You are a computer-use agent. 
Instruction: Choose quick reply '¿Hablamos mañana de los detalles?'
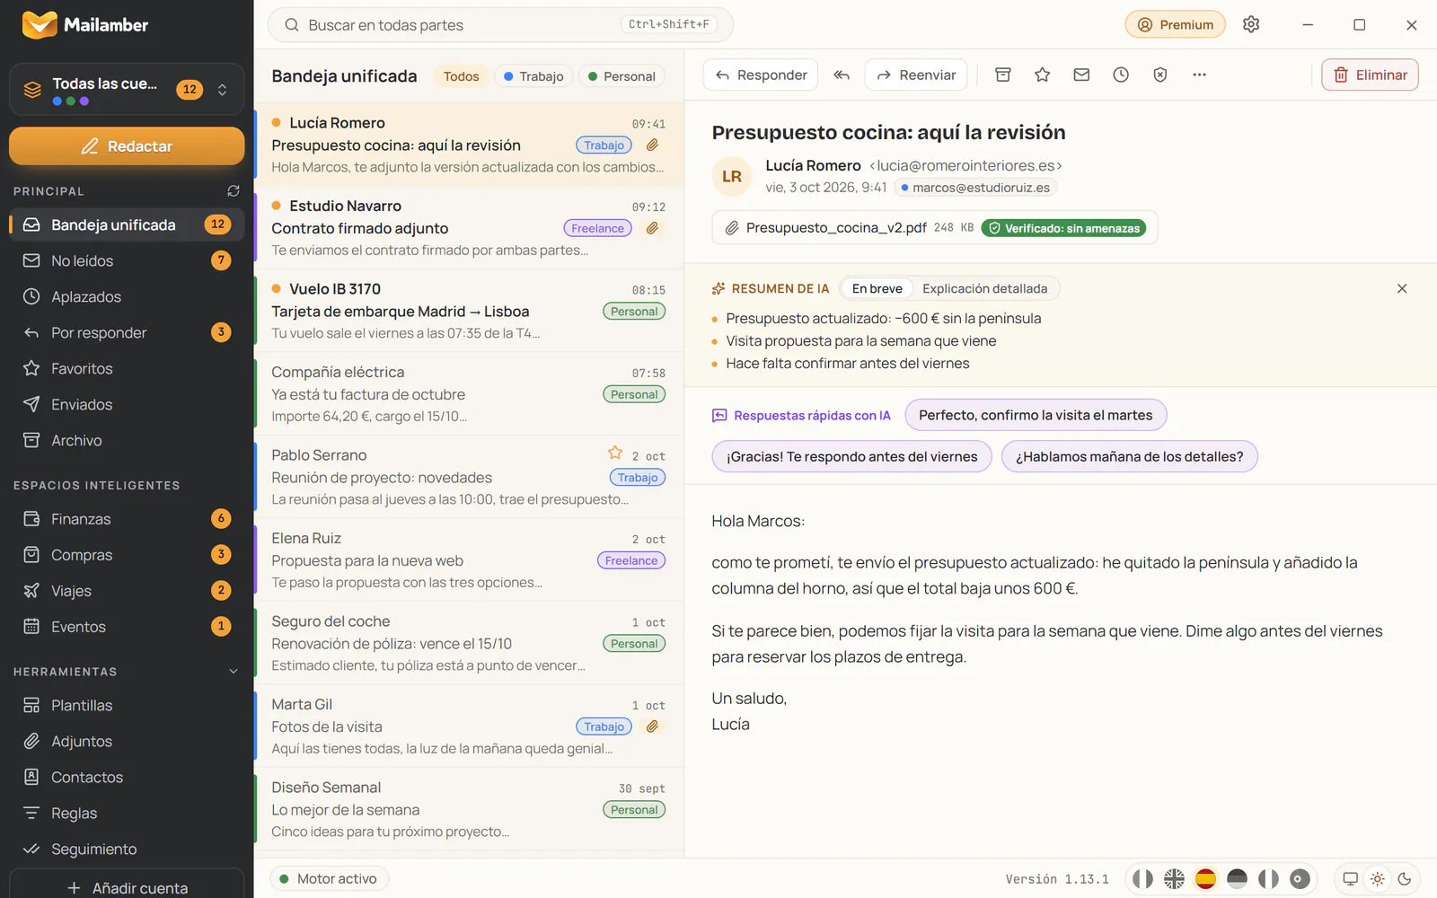click(1129, 456)
